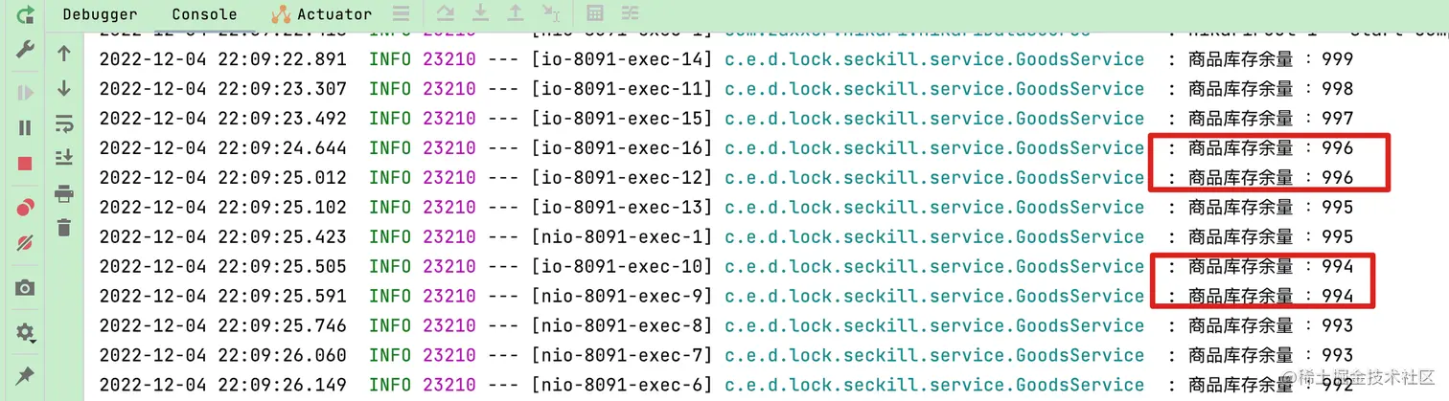Click the Rerun debug session icon
Image resolution: width=1449 pixels, height=401 pixels.
click(x=26, y=14)
